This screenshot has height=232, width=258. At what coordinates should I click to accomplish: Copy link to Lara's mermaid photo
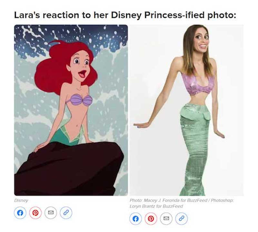pyautogui.click(x=182, y=219)
